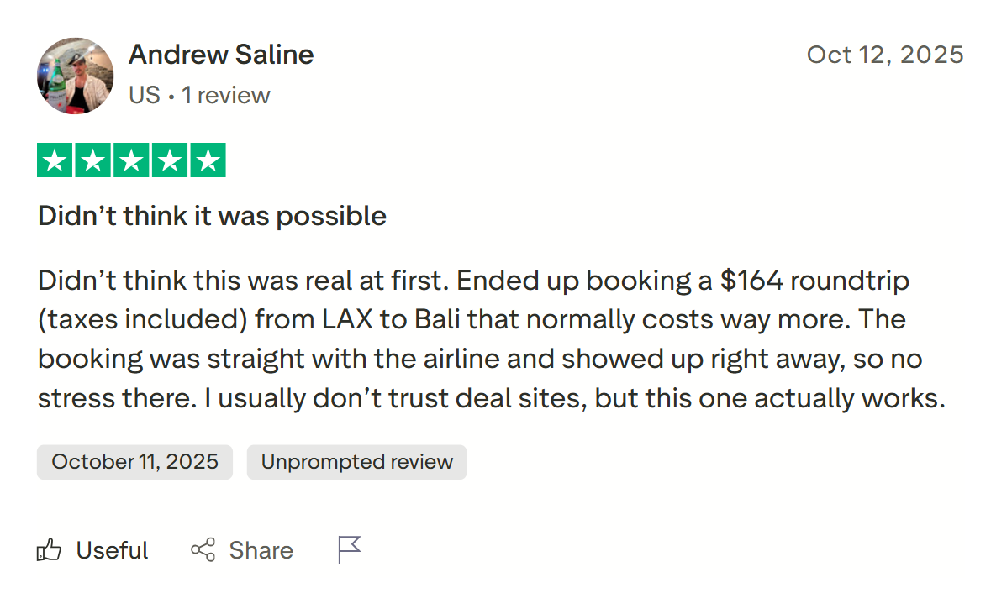Click the Oct 12, 2025 posting date
Viewport: 991px width, 609px height.
tap(884, 55)
